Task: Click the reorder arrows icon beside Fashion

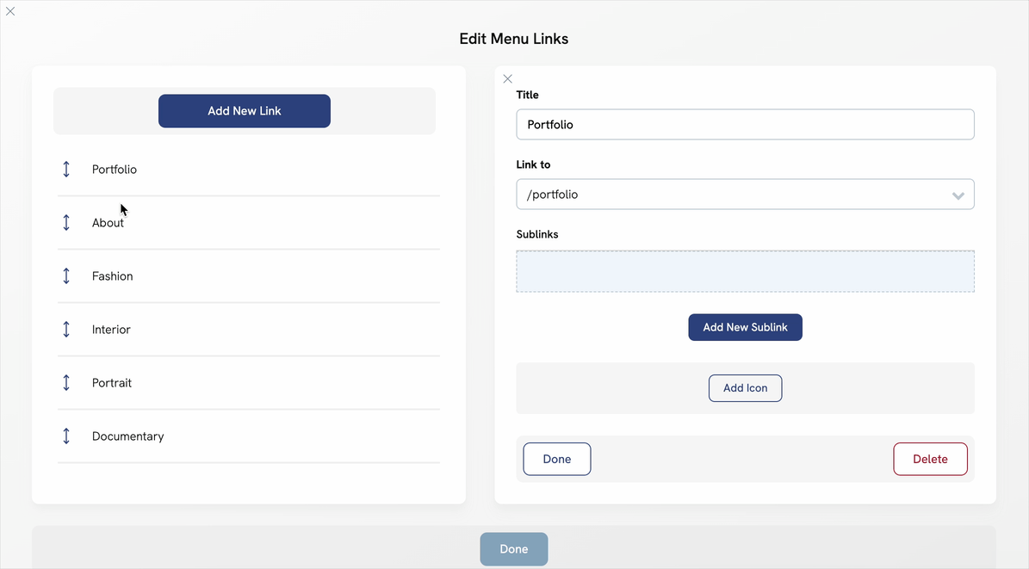Action: click(66, 276)
